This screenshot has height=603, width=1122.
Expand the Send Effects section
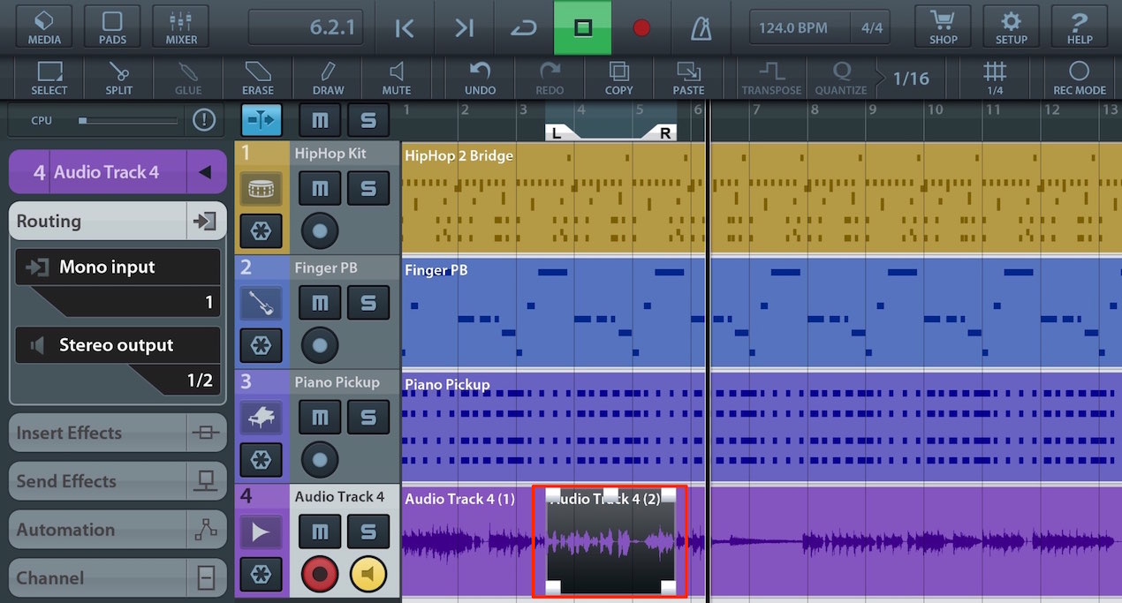(117, 481)
